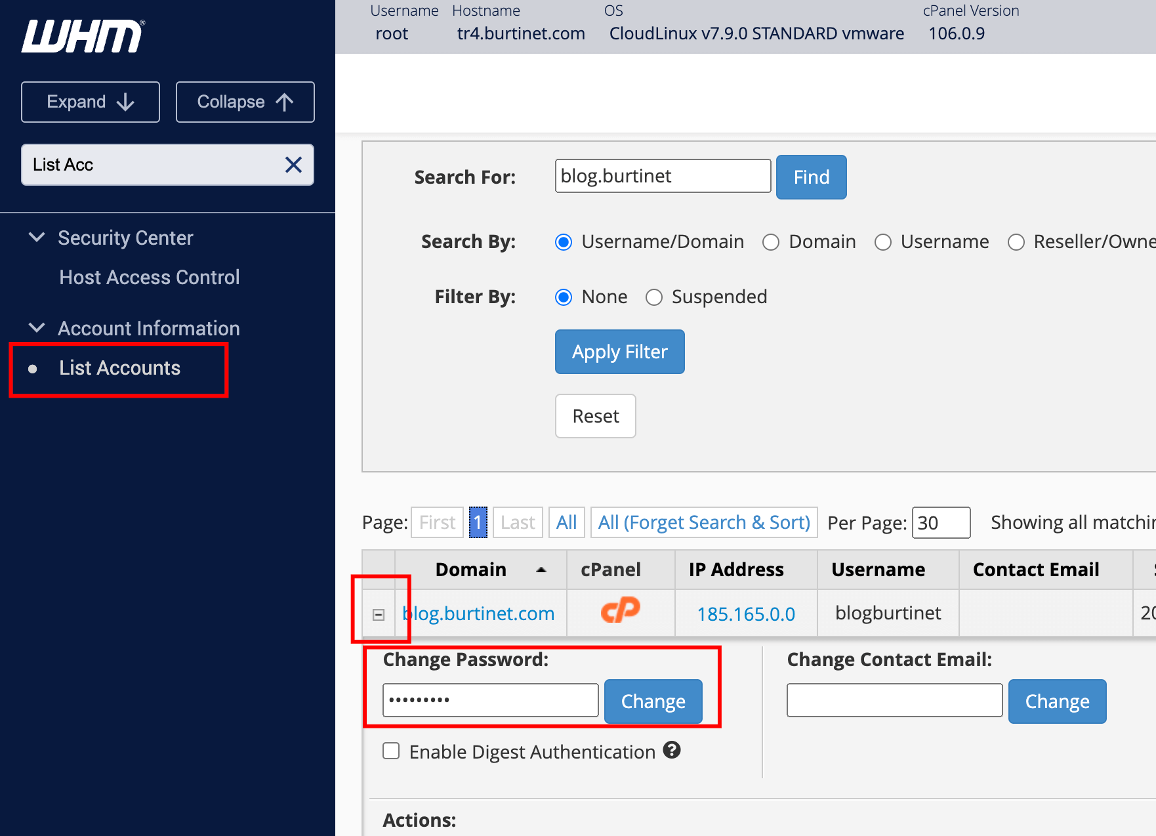
Task: Enable Digest Authentication checkbox
Action: 391,751
